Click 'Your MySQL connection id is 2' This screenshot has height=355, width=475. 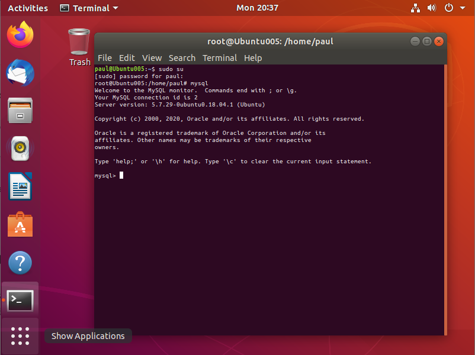coord(146,98)
